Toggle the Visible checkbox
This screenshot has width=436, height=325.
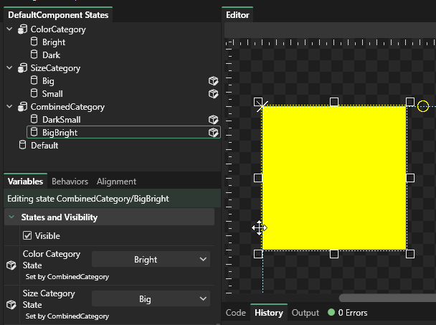[28, 236]
